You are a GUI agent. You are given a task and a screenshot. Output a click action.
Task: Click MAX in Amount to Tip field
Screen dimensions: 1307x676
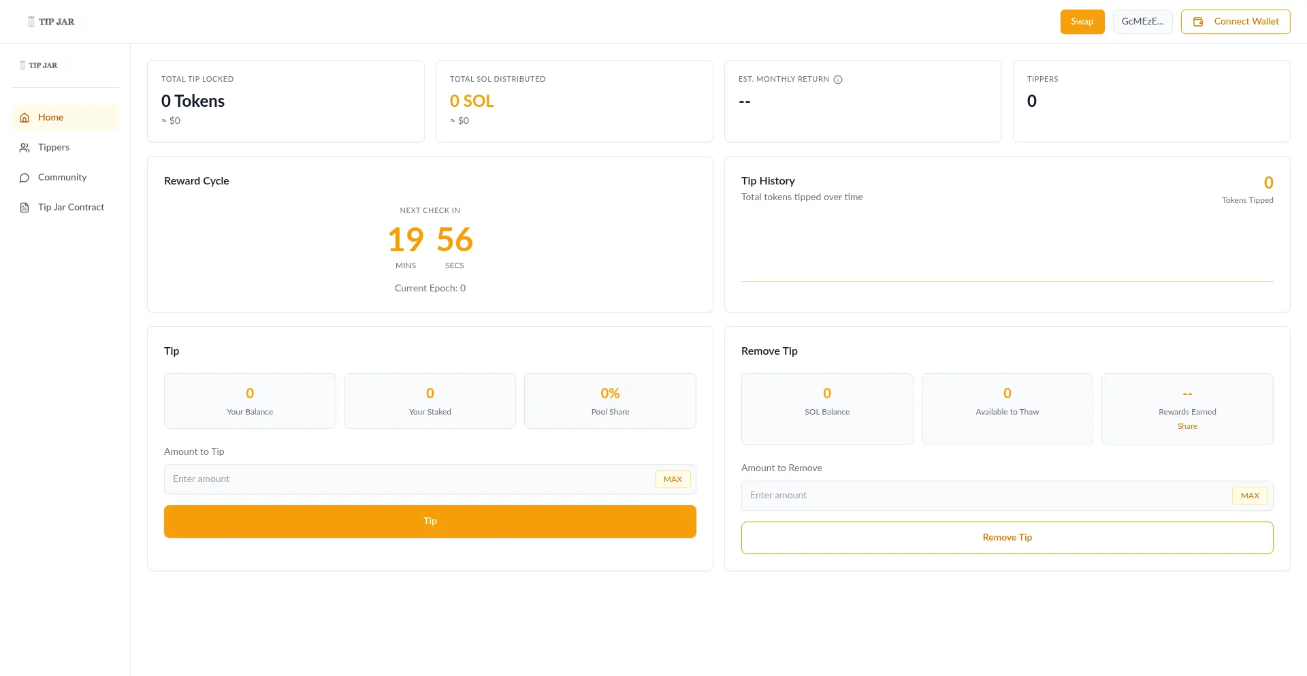(673, 479)
